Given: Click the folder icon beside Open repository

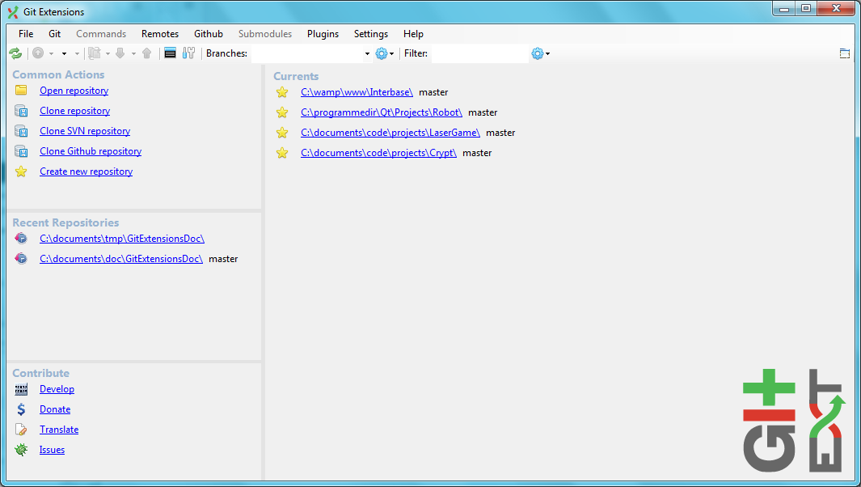Looking at the screenshot, I should click(21, 90).
